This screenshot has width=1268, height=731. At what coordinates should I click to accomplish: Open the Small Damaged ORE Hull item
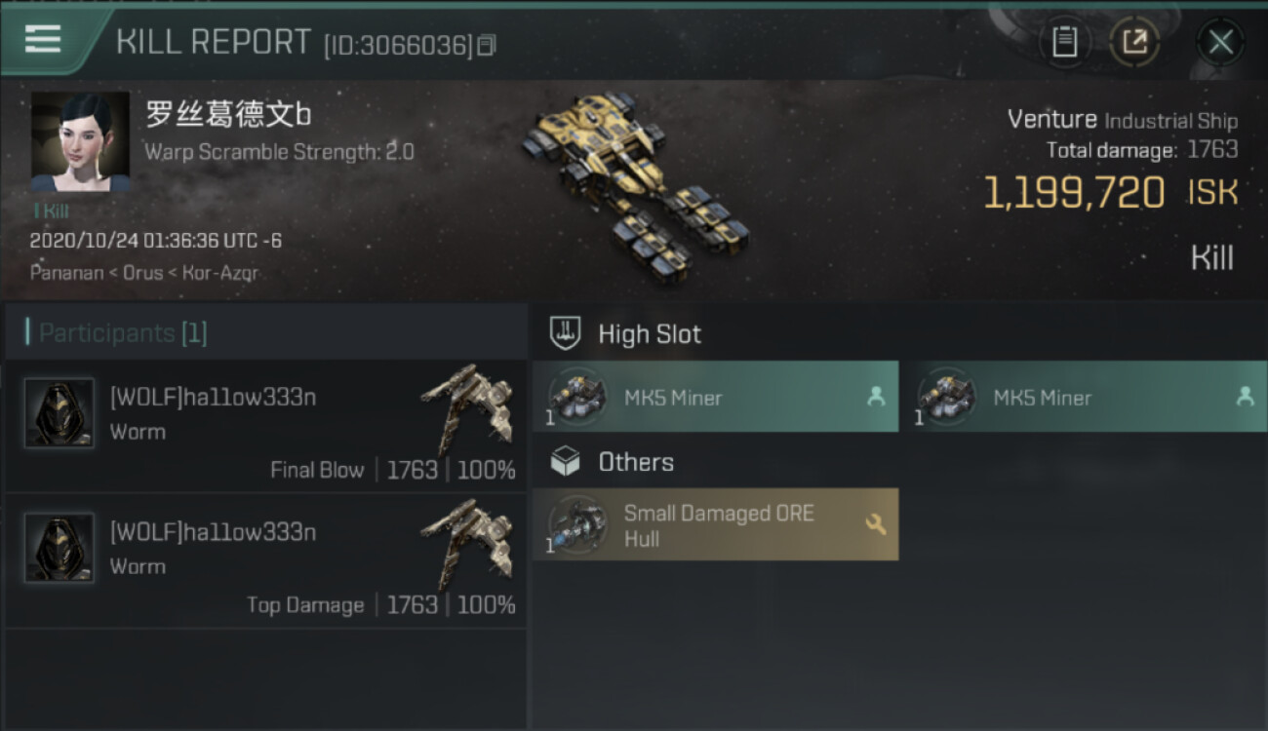coord(715,525)
